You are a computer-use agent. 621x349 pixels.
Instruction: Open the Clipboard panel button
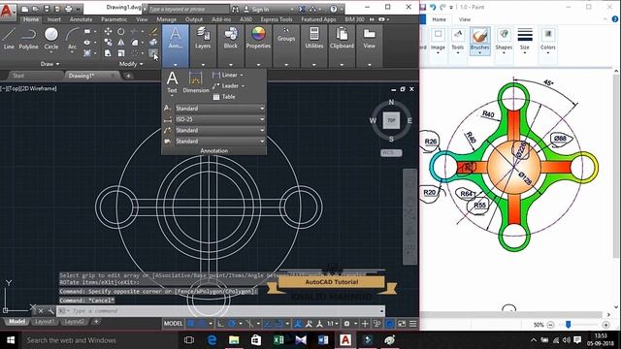pos(342,39)
